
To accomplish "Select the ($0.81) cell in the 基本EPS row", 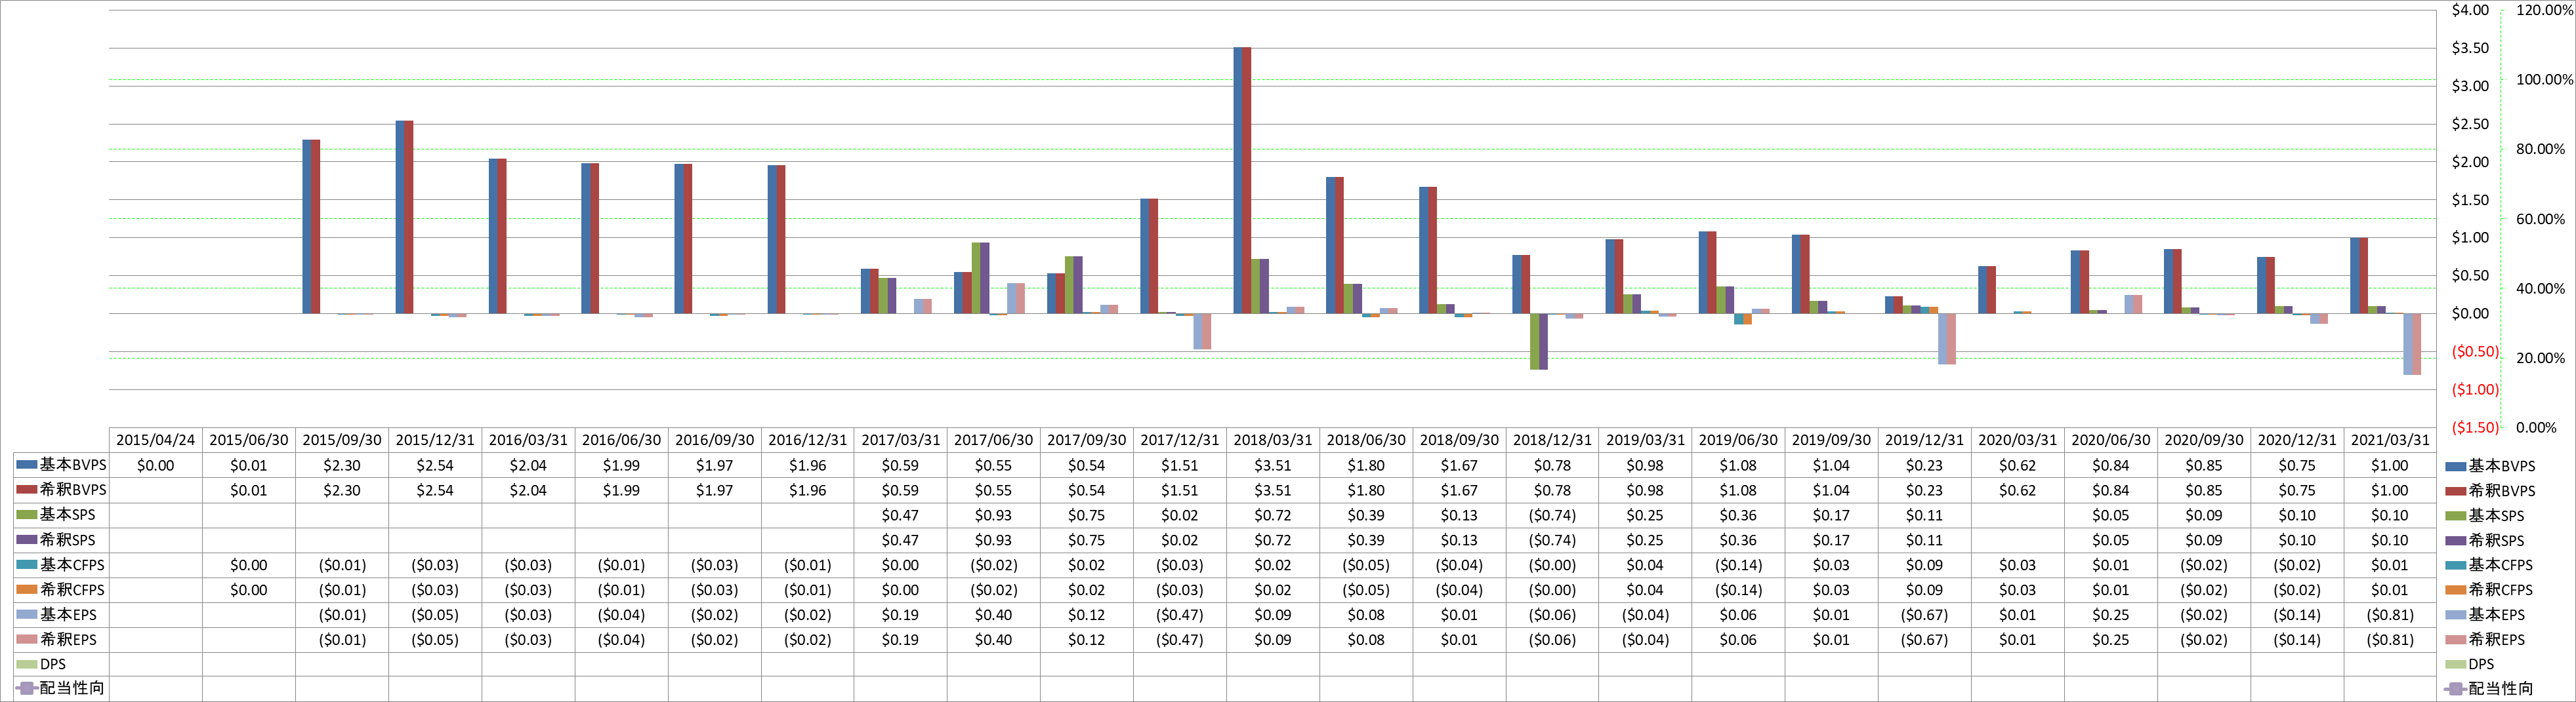I will [x=2390, y=615].
